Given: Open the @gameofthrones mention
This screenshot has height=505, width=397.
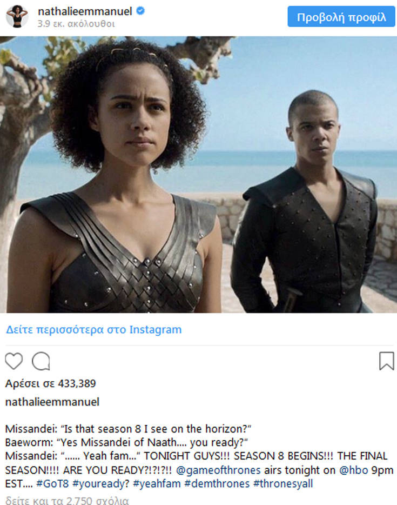Looking at the screenshot, I should pyautogui.click(x=218, y=470).
